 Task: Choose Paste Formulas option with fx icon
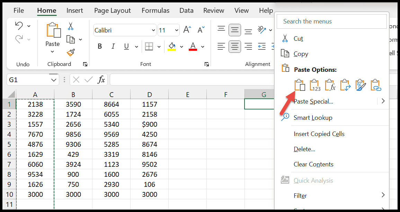[330, 85]
